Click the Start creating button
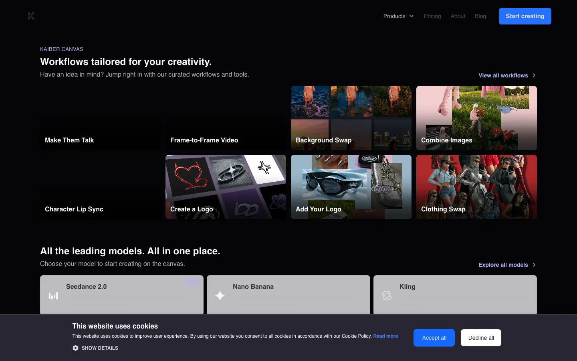Viewport: 577px width, 361px height. click(525, 16)
